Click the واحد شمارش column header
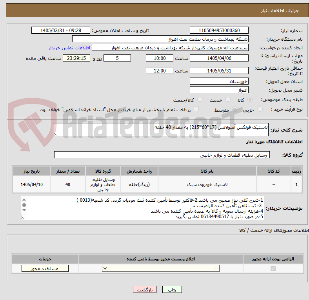 (139, 171)
